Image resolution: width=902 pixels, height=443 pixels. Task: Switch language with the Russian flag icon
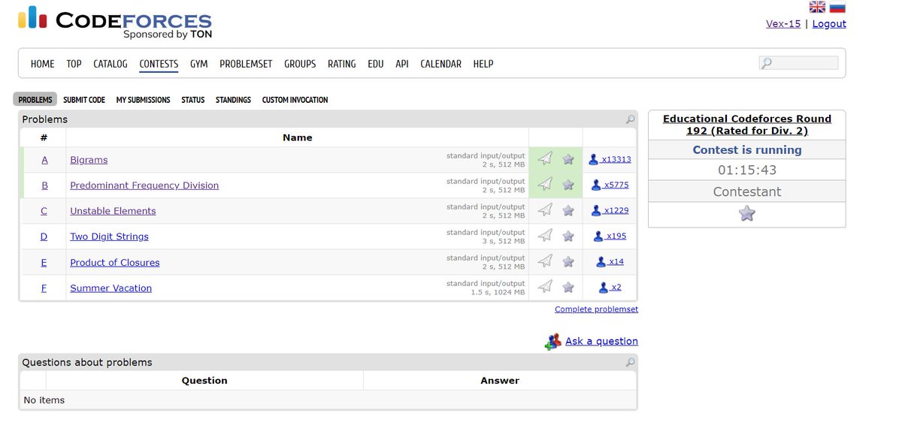[x=837, y=7]
